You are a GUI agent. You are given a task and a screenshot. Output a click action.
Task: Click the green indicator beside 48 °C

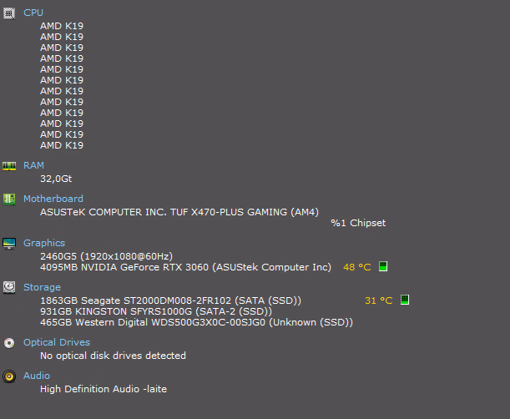coord(383,267)
